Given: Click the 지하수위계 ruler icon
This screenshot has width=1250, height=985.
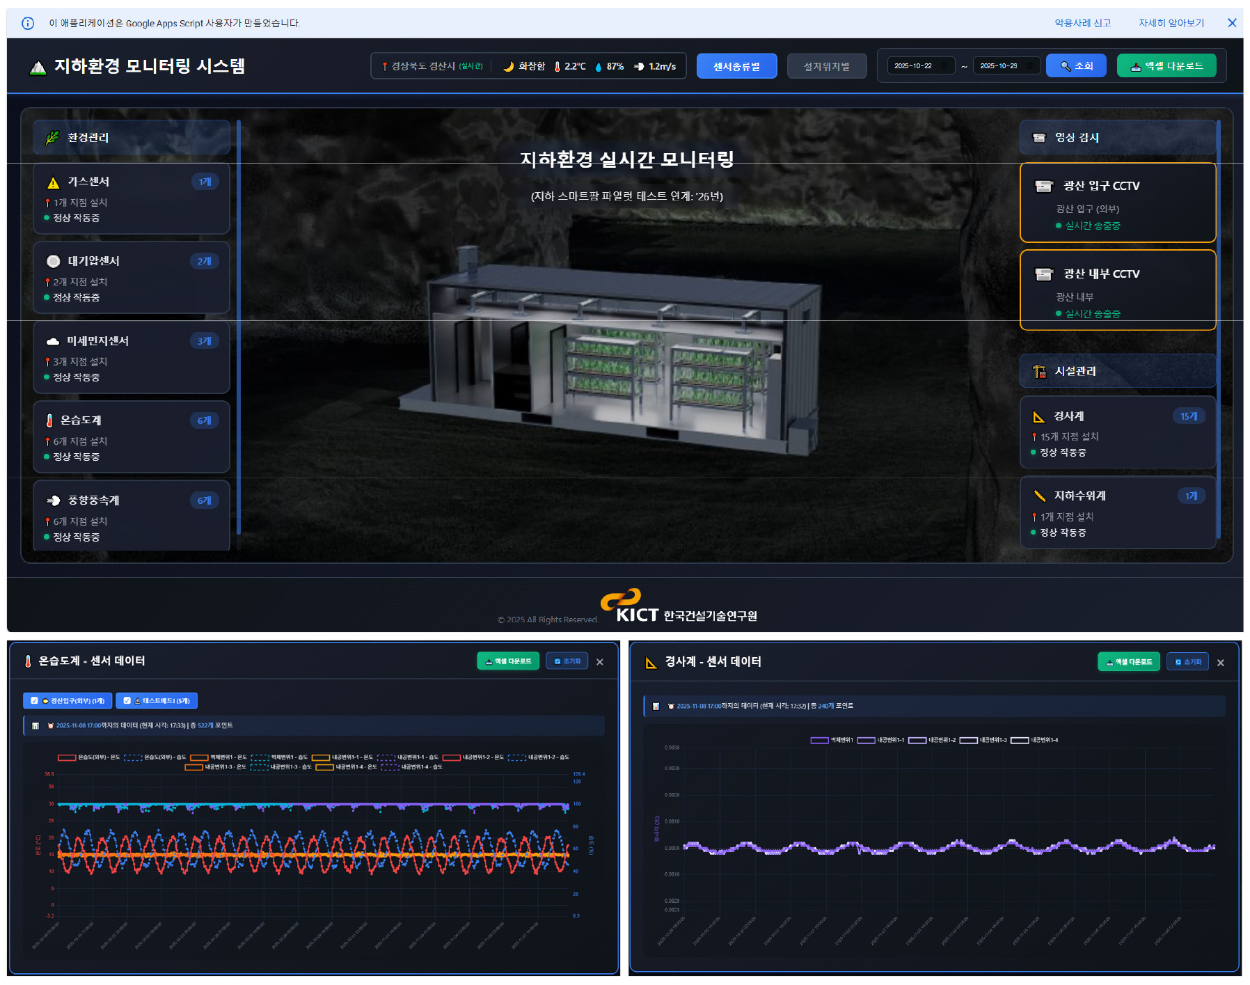Looking at the screenshot, I should (x=1039, y=496).
